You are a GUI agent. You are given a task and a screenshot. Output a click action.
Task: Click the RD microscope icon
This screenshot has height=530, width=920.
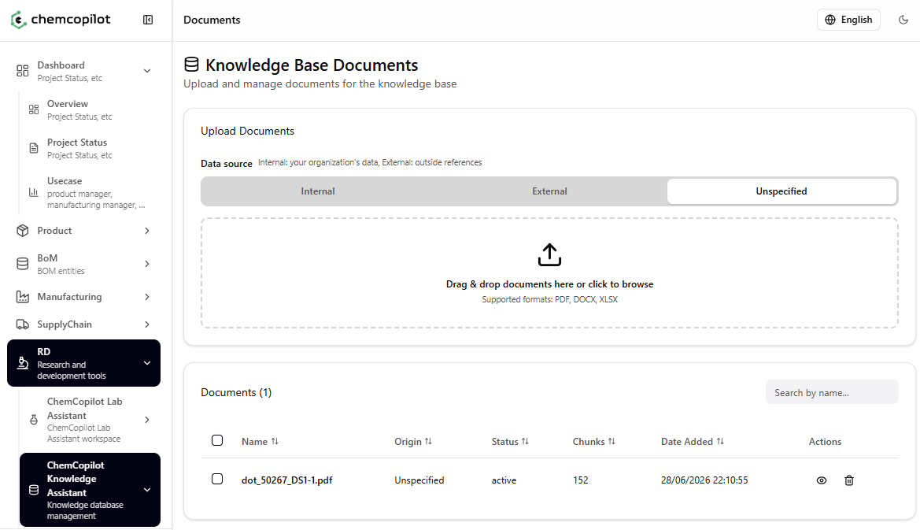[x=22, y=363]
